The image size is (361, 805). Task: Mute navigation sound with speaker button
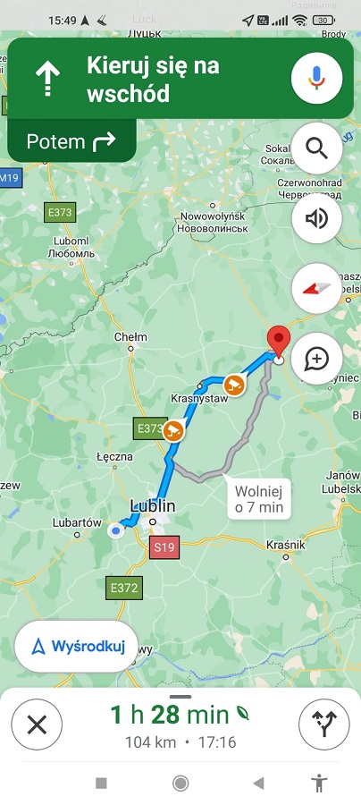tap(316, 219)
